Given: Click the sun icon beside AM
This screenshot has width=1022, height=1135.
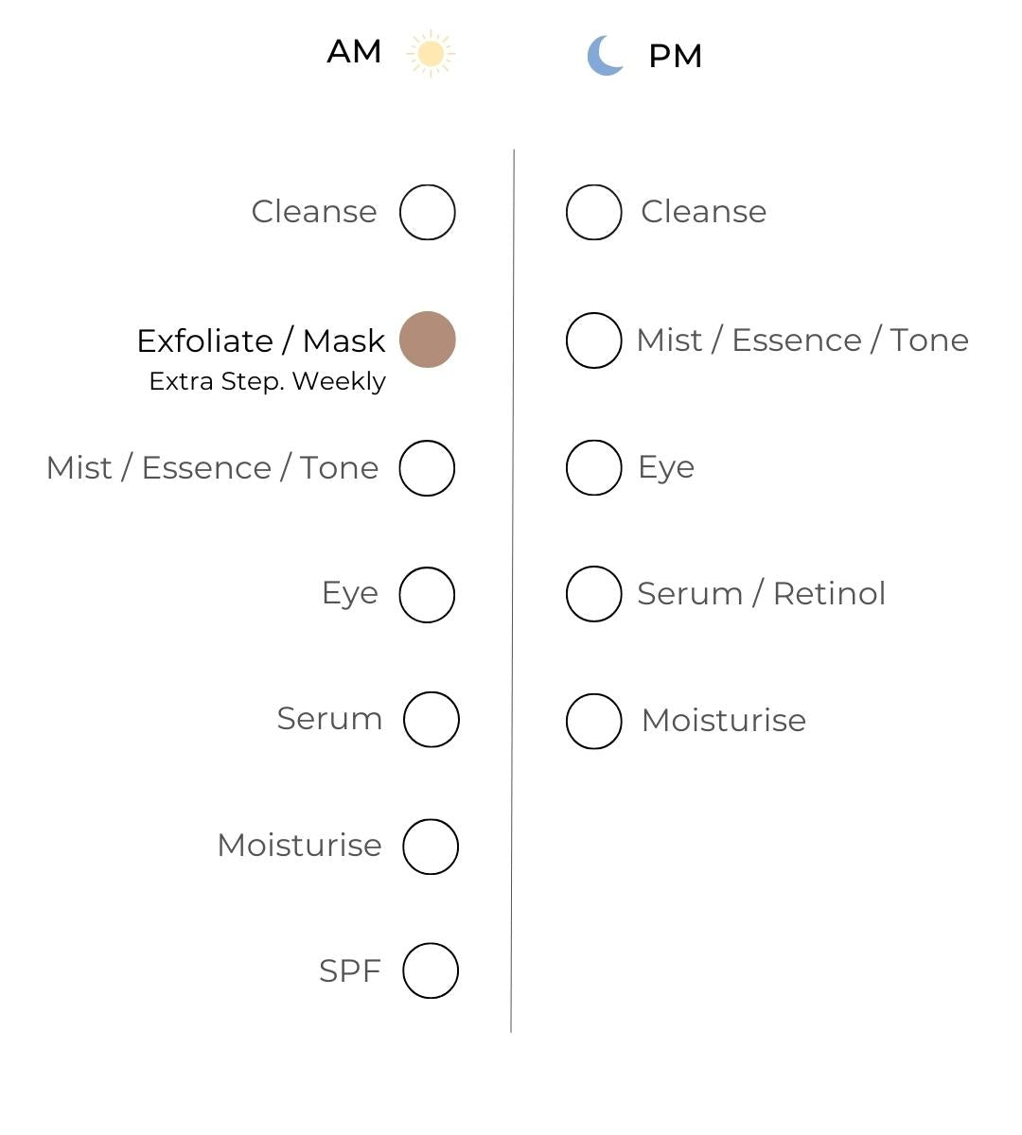Looking at the screenshot, I should [431, 53].
